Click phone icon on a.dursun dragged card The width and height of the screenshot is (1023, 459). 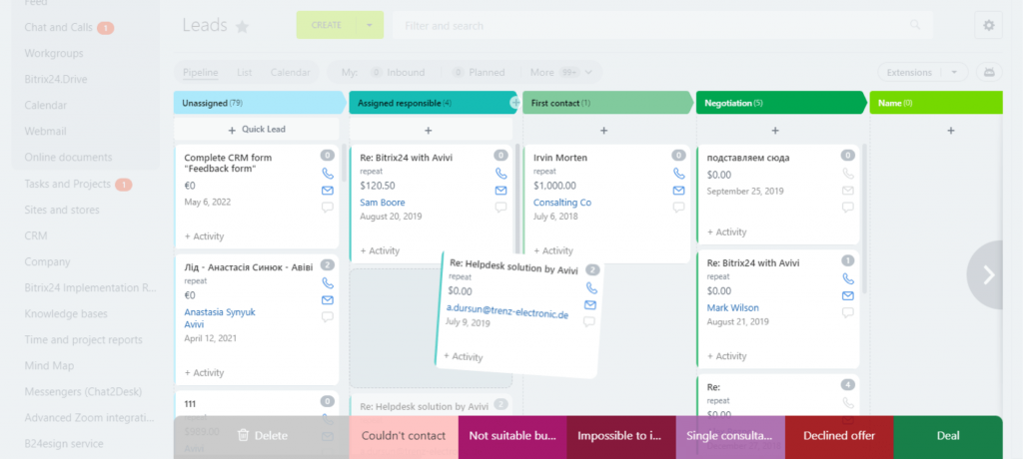coord(591,287)
